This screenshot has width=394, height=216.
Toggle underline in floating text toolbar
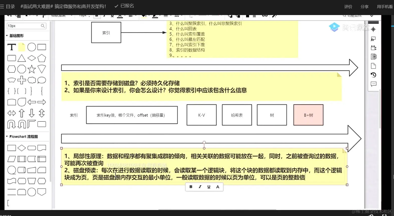(209, 187)
